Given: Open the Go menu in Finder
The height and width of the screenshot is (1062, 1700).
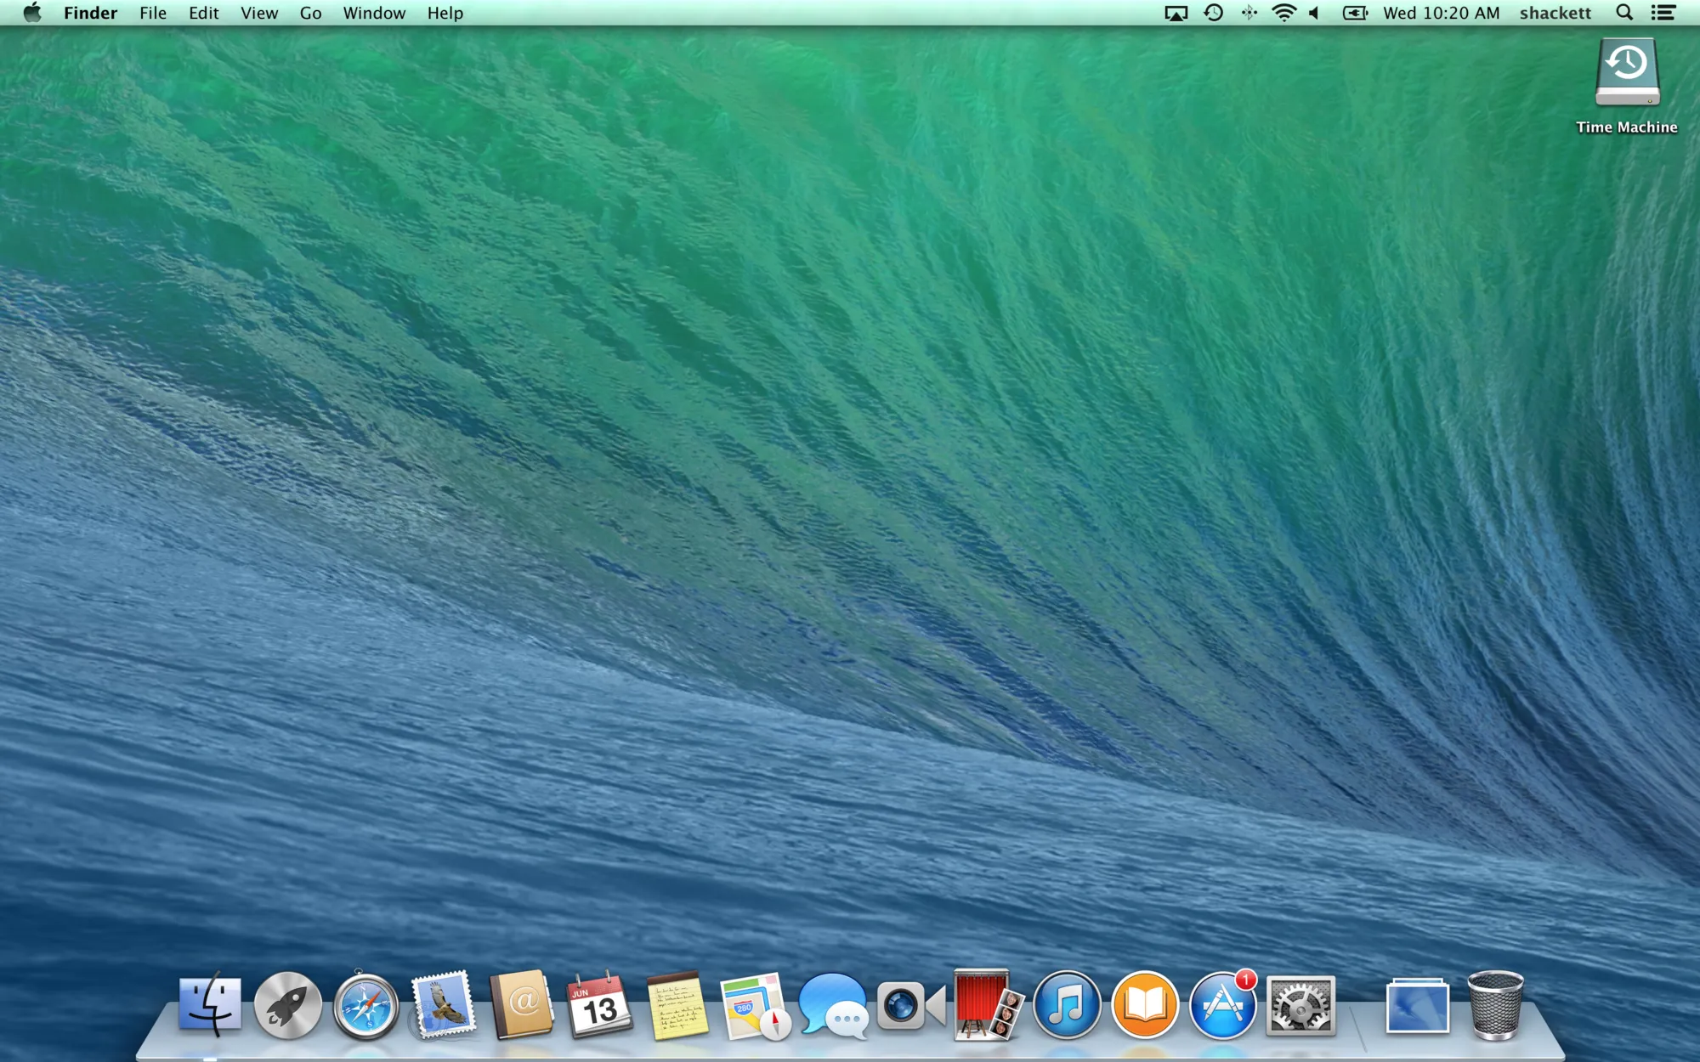Looking at the screenshot, I should (x=310, y=13).
